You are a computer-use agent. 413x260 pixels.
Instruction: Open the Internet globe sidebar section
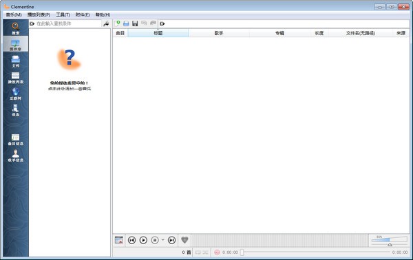coord(16,94)
